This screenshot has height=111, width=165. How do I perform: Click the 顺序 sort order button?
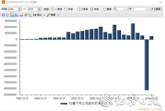[156, 9]
